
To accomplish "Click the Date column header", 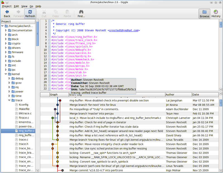I will tap(205, 94).
